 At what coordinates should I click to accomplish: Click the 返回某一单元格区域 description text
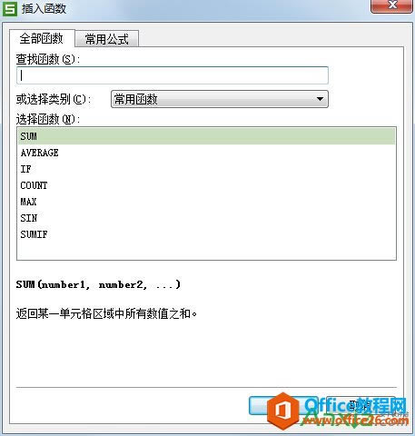pos(106,313)
